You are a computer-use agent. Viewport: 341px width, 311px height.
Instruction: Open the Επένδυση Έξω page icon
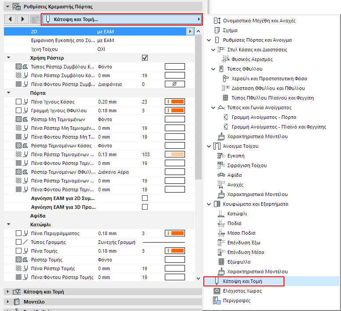pyautogui.click(x=221, y=243)
